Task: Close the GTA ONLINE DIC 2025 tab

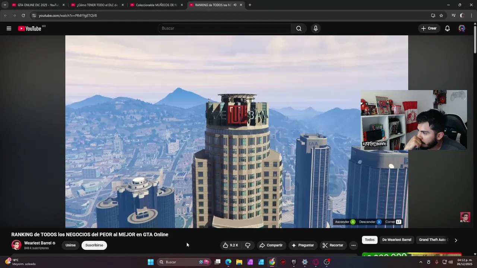Action: coord(63,5)
